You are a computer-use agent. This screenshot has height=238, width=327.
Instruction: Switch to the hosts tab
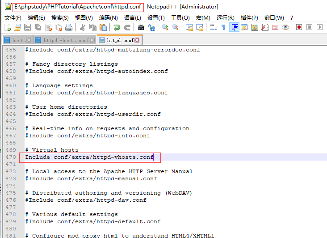click(18, 40)
